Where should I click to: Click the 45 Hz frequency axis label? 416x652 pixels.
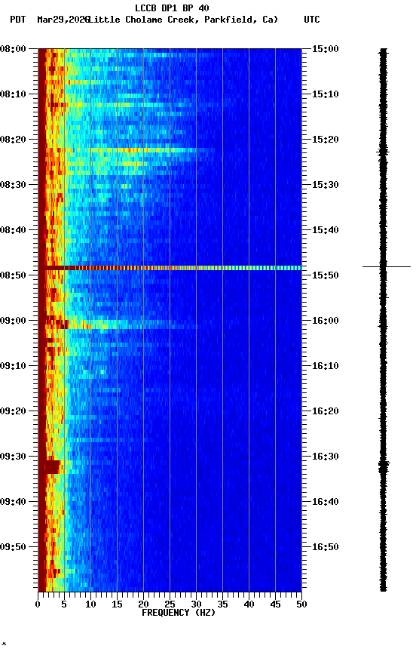pyautogui.click(x=275, y=604)
